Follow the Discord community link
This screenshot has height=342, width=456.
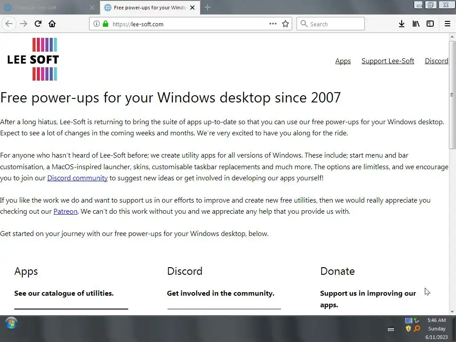pos(77,178)
